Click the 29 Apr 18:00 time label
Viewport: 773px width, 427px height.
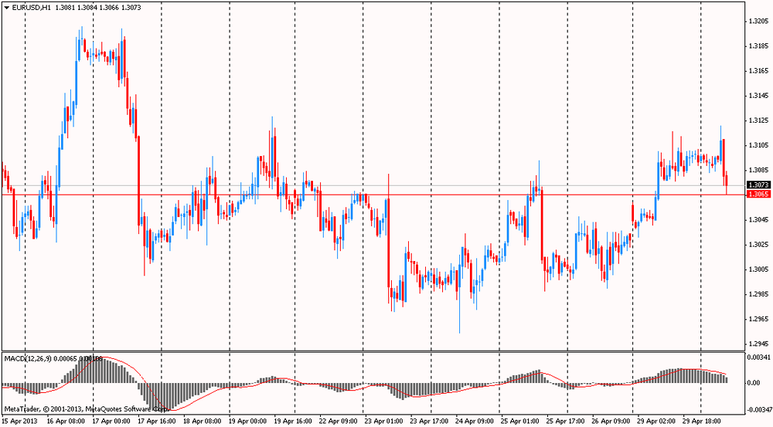701,421
